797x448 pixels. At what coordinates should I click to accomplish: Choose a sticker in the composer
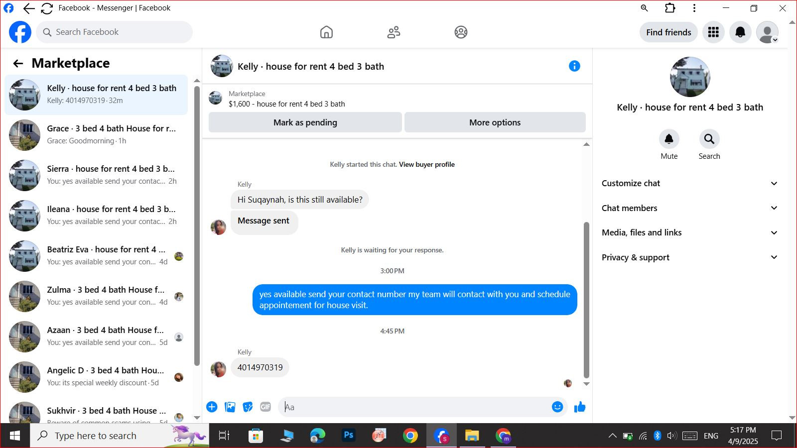[248, 407]
